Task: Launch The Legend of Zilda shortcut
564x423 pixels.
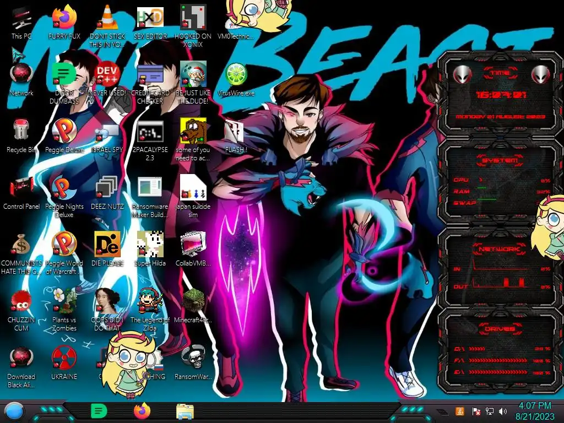Action: [x=150, y=310]
